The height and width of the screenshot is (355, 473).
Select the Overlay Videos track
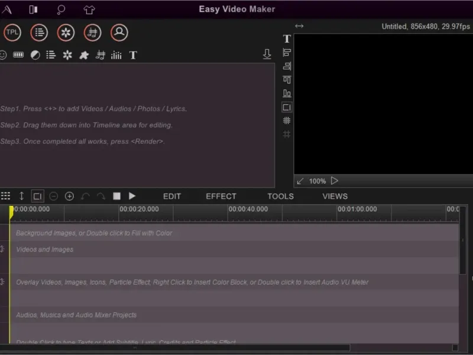click(x=234, y=282)
